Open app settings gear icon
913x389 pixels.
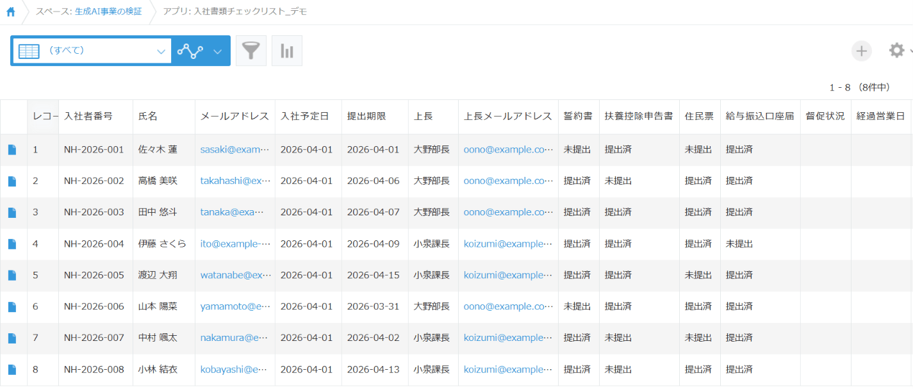tap(897, 50)
